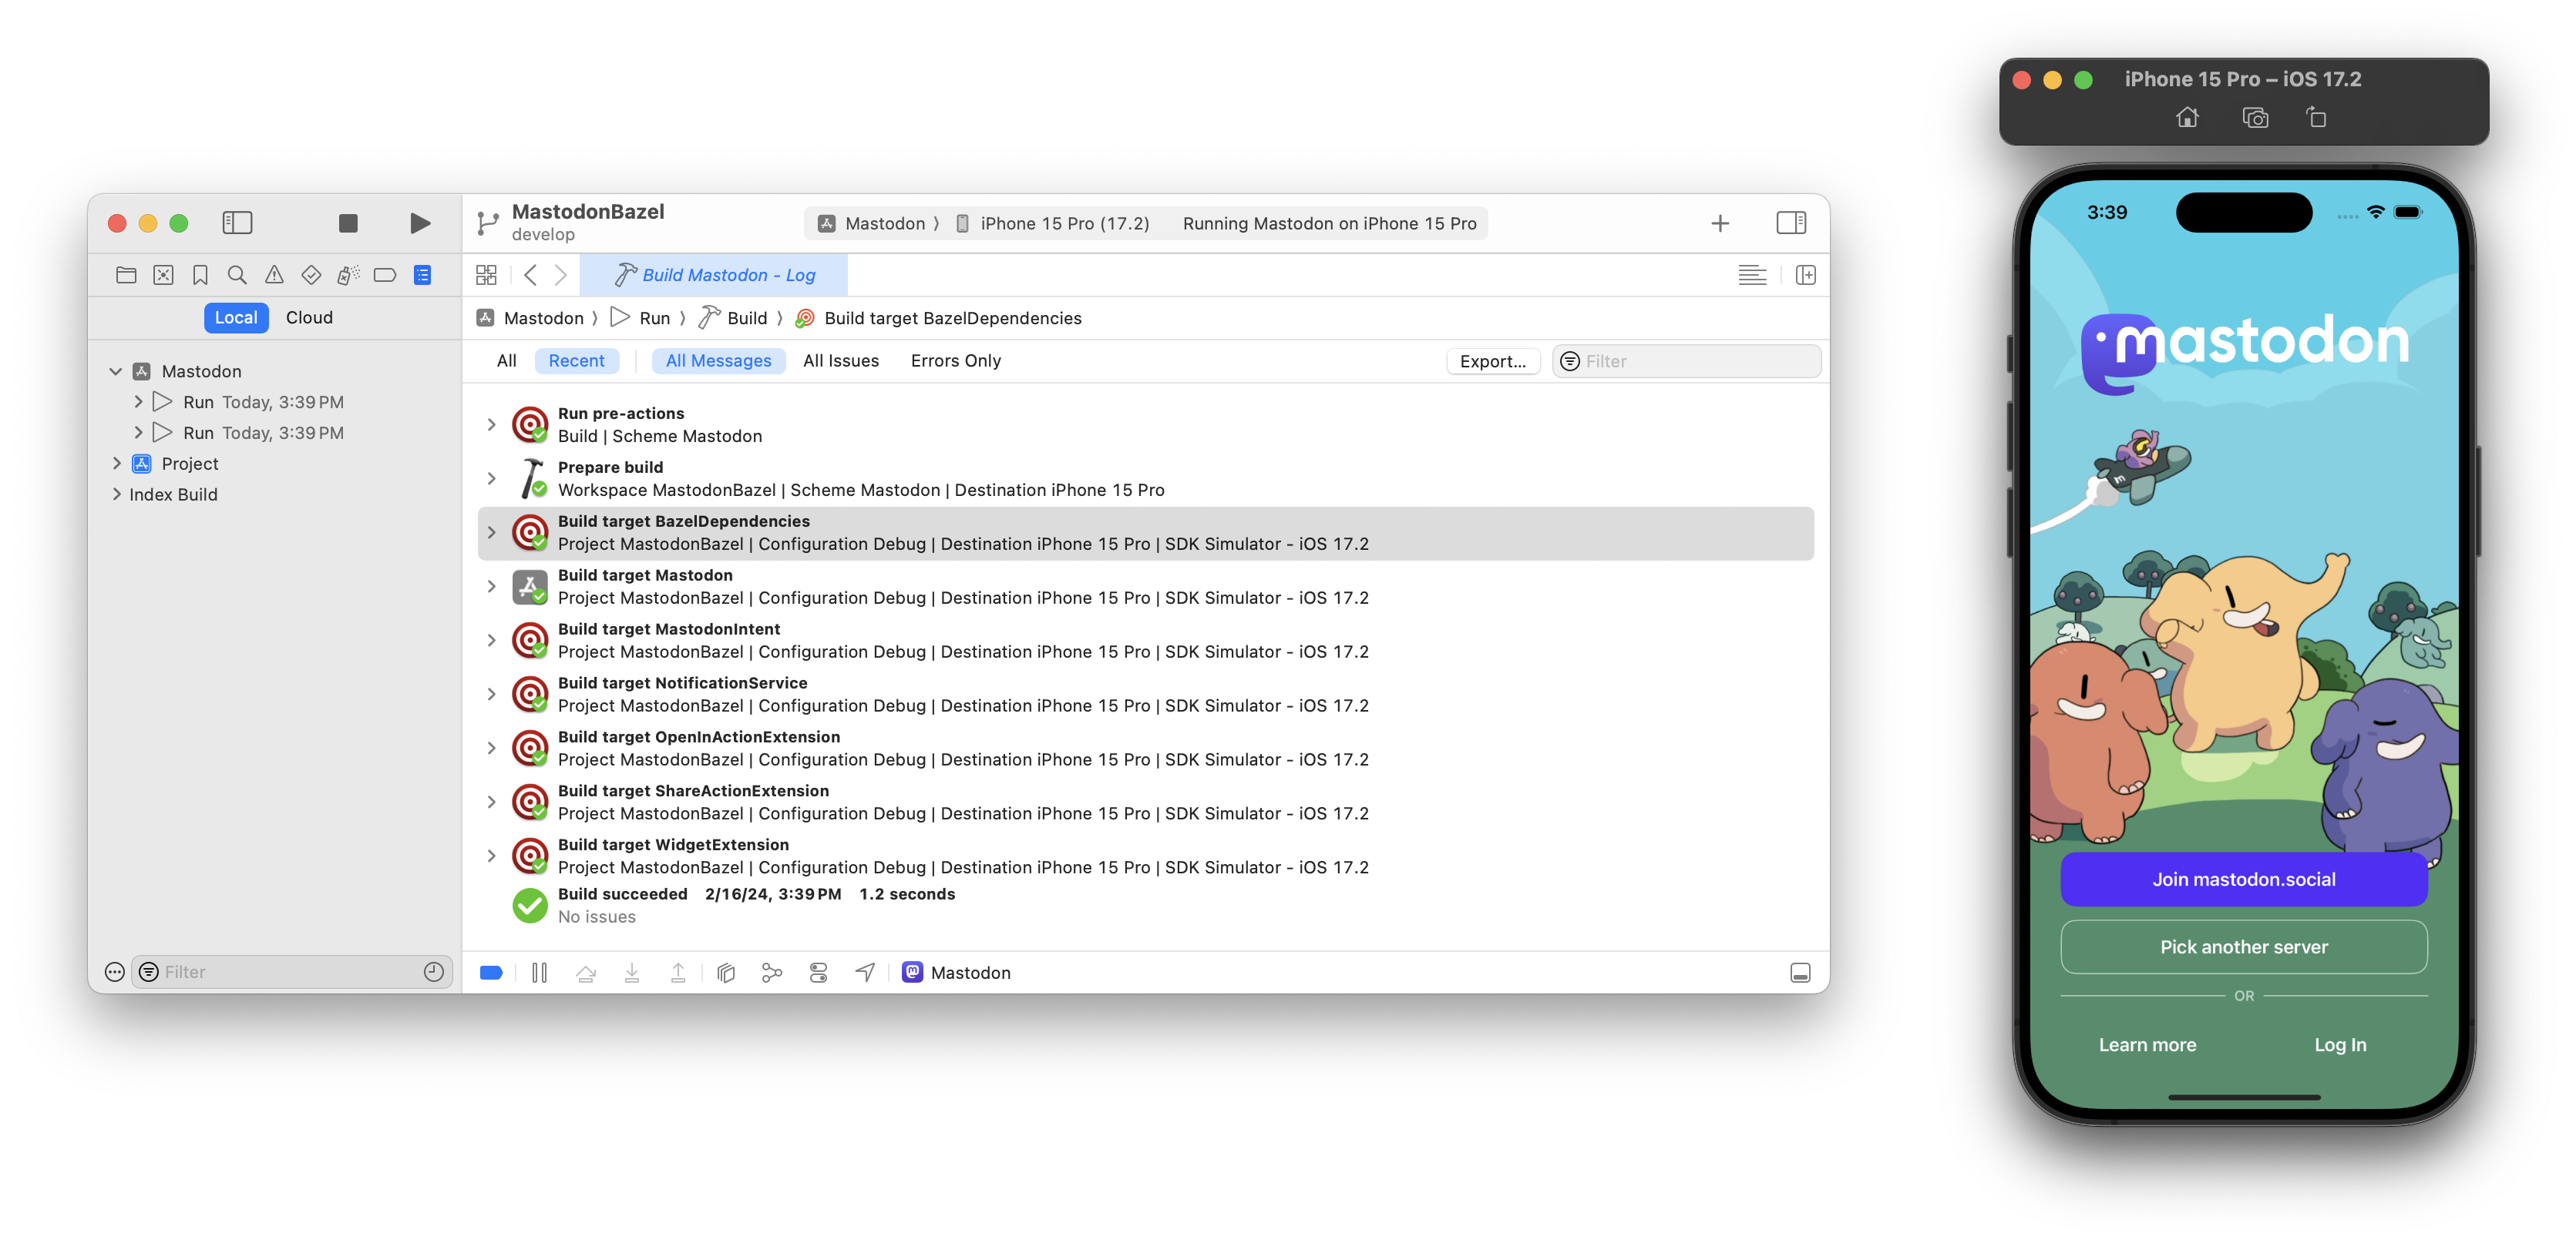Toggle the inspector panel on right

pyautogui.click(x=1790, y=223)
